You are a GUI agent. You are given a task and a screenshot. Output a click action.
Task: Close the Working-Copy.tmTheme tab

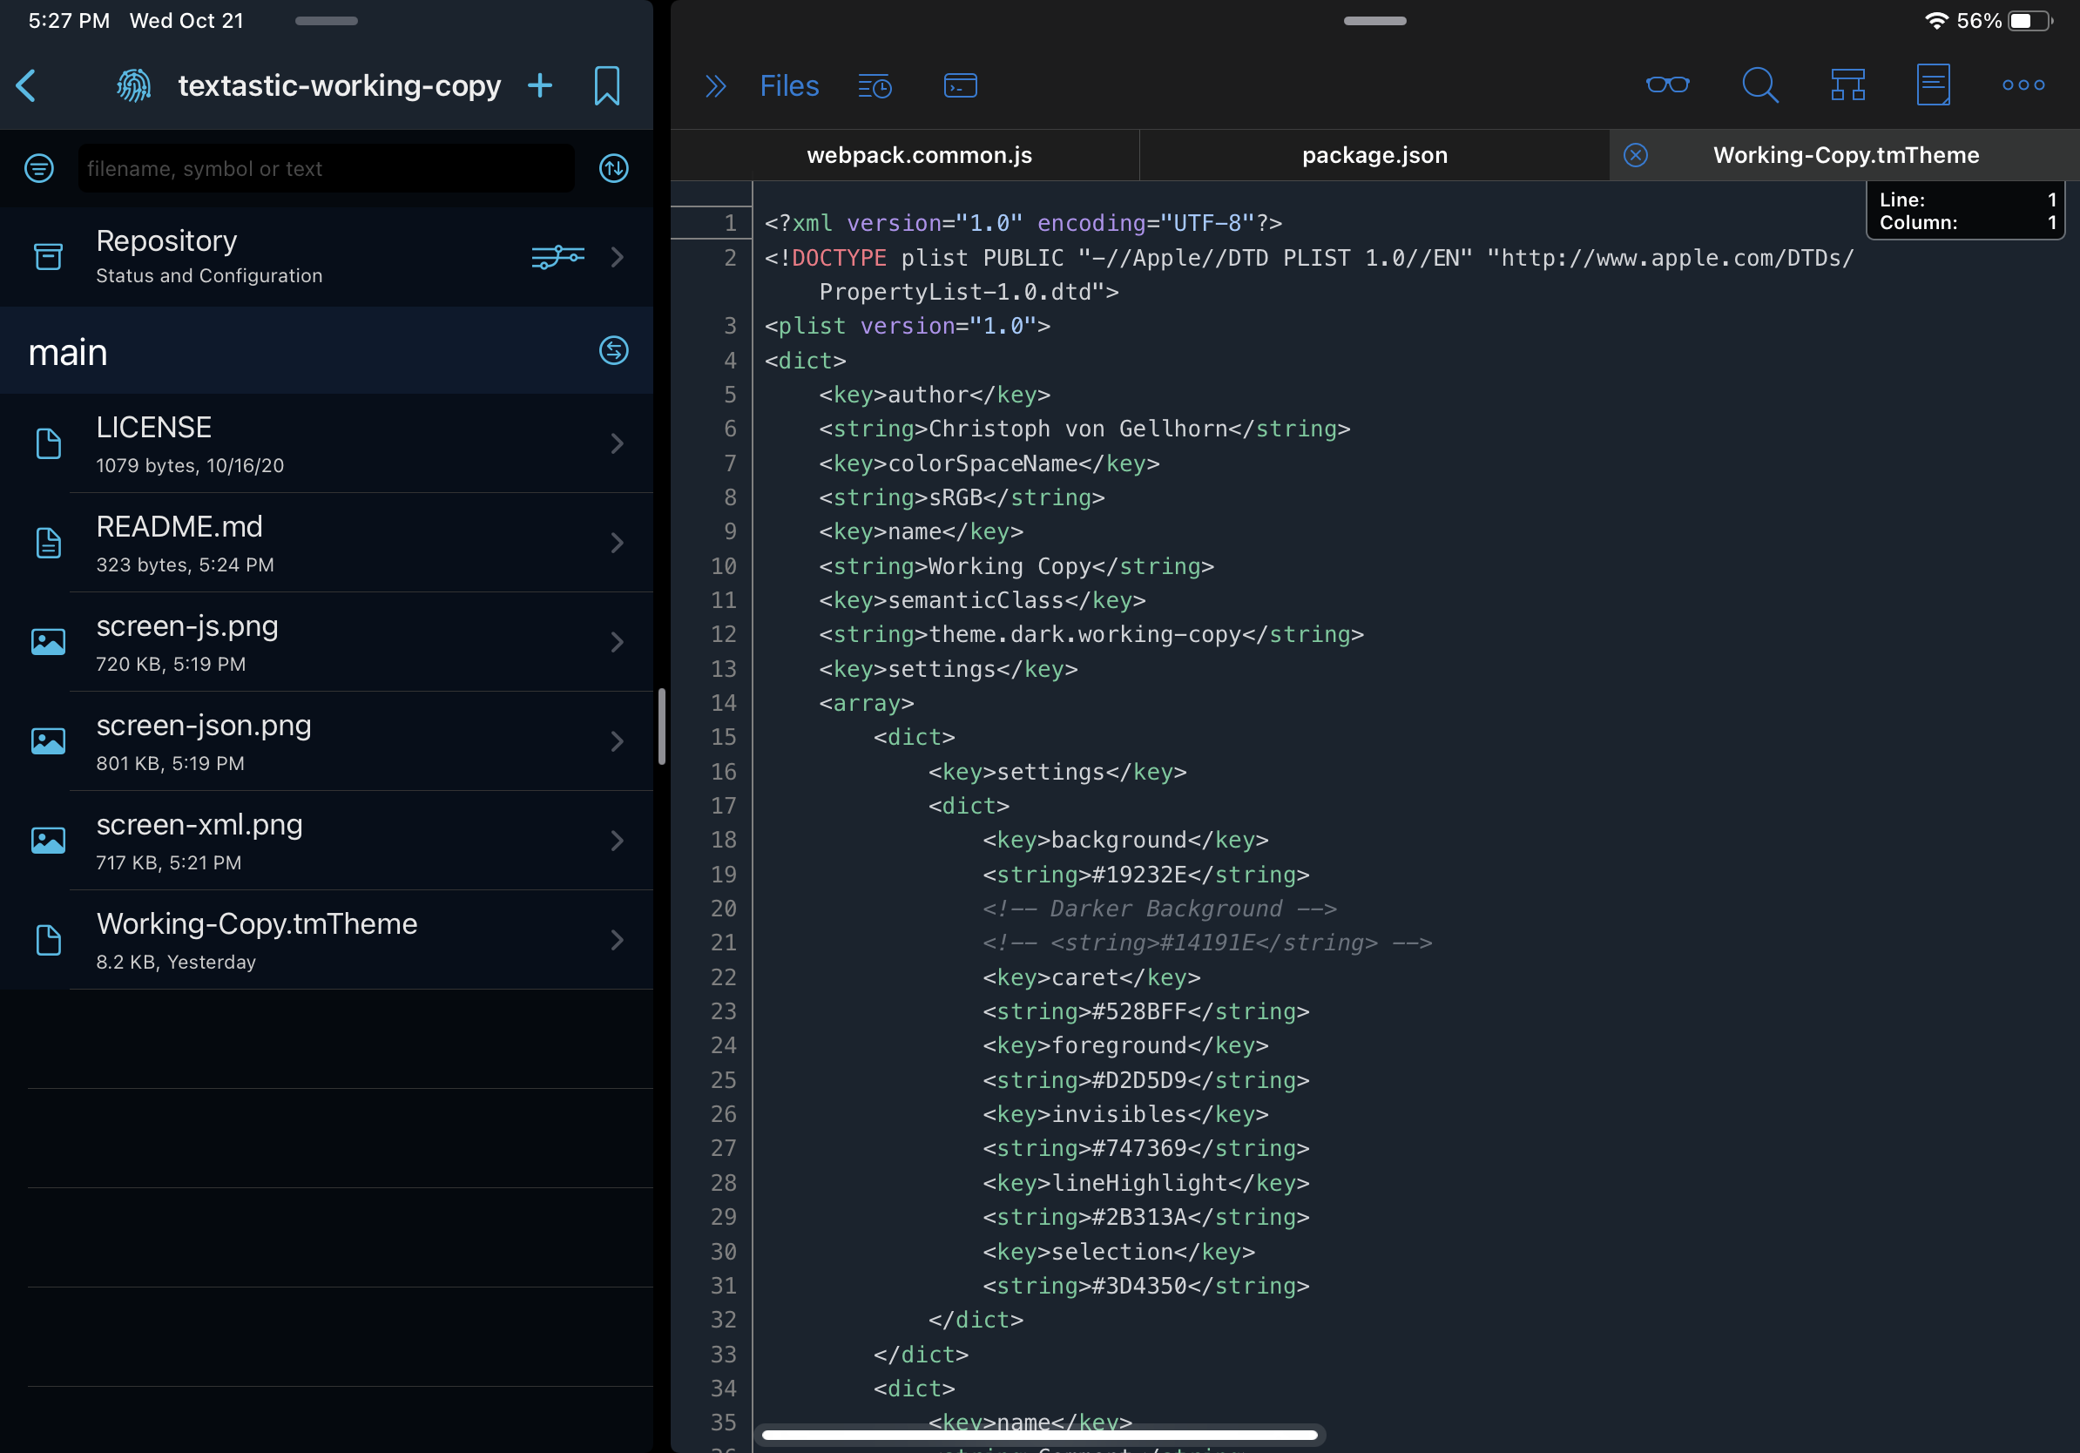[1635, 155]
